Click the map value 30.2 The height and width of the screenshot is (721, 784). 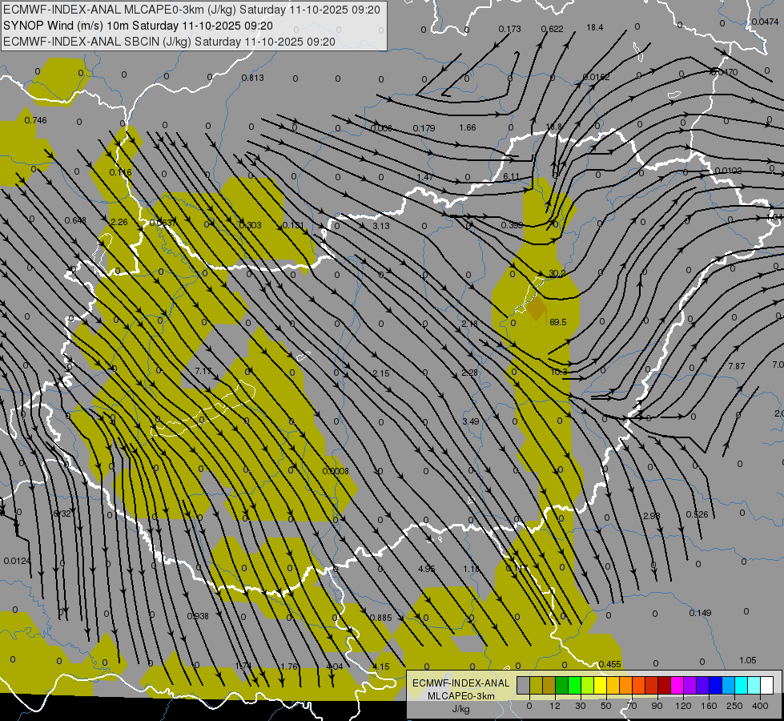557,274
